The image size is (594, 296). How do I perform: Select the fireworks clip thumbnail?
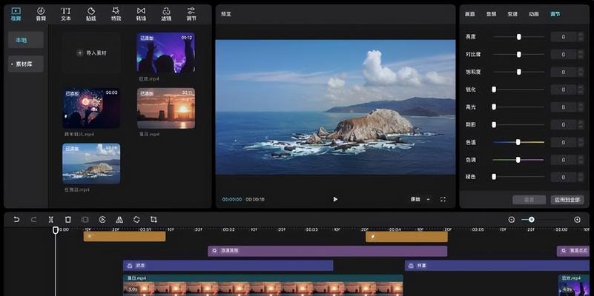point(91,108)
